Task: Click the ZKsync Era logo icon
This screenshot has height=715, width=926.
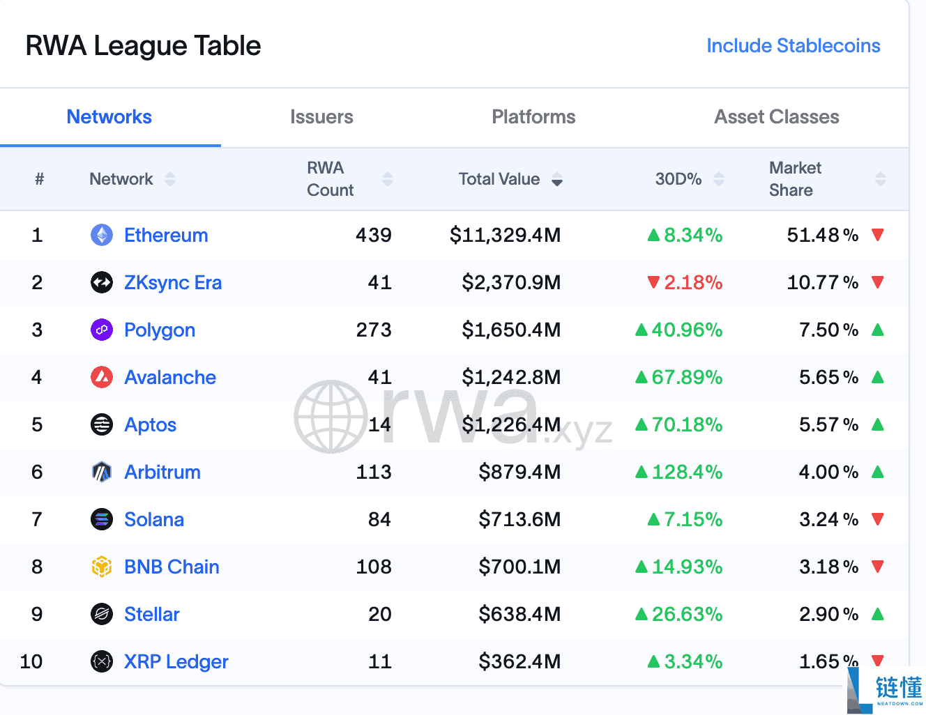Action: (102, 282)
